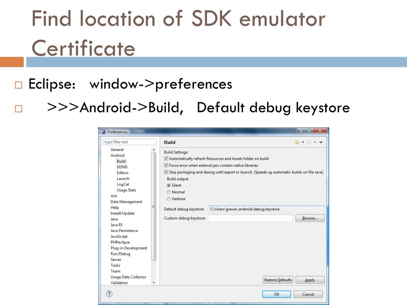
Task: Click the forward navigation arrow icon
Action: (309, 142)
